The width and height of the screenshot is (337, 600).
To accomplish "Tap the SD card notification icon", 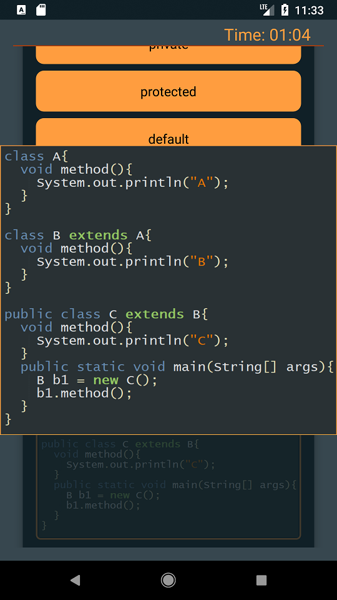I will (x=41, y=10).
